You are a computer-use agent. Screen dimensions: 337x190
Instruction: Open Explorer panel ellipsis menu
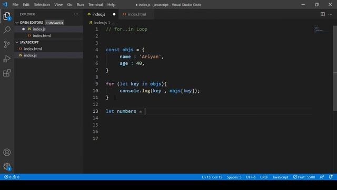point(76,14)
